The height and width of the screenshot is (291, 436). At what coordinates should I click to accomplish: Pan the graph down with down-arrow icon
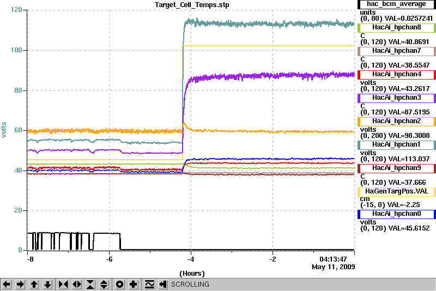pos(47,284)
